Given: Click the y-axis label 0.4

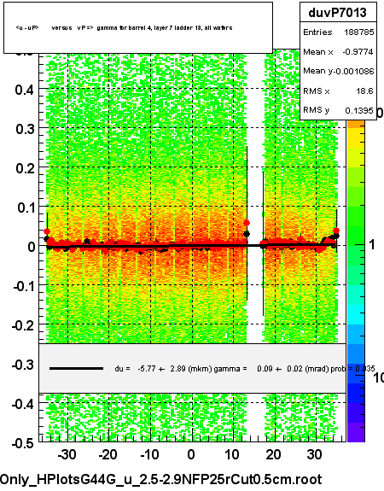Looking at the screenshot, I should [x=25, y=90].
